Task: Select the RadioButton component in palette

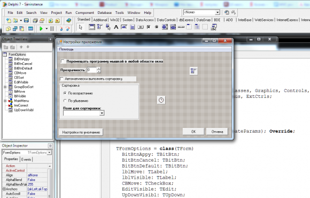Action: tap(157, 27)
